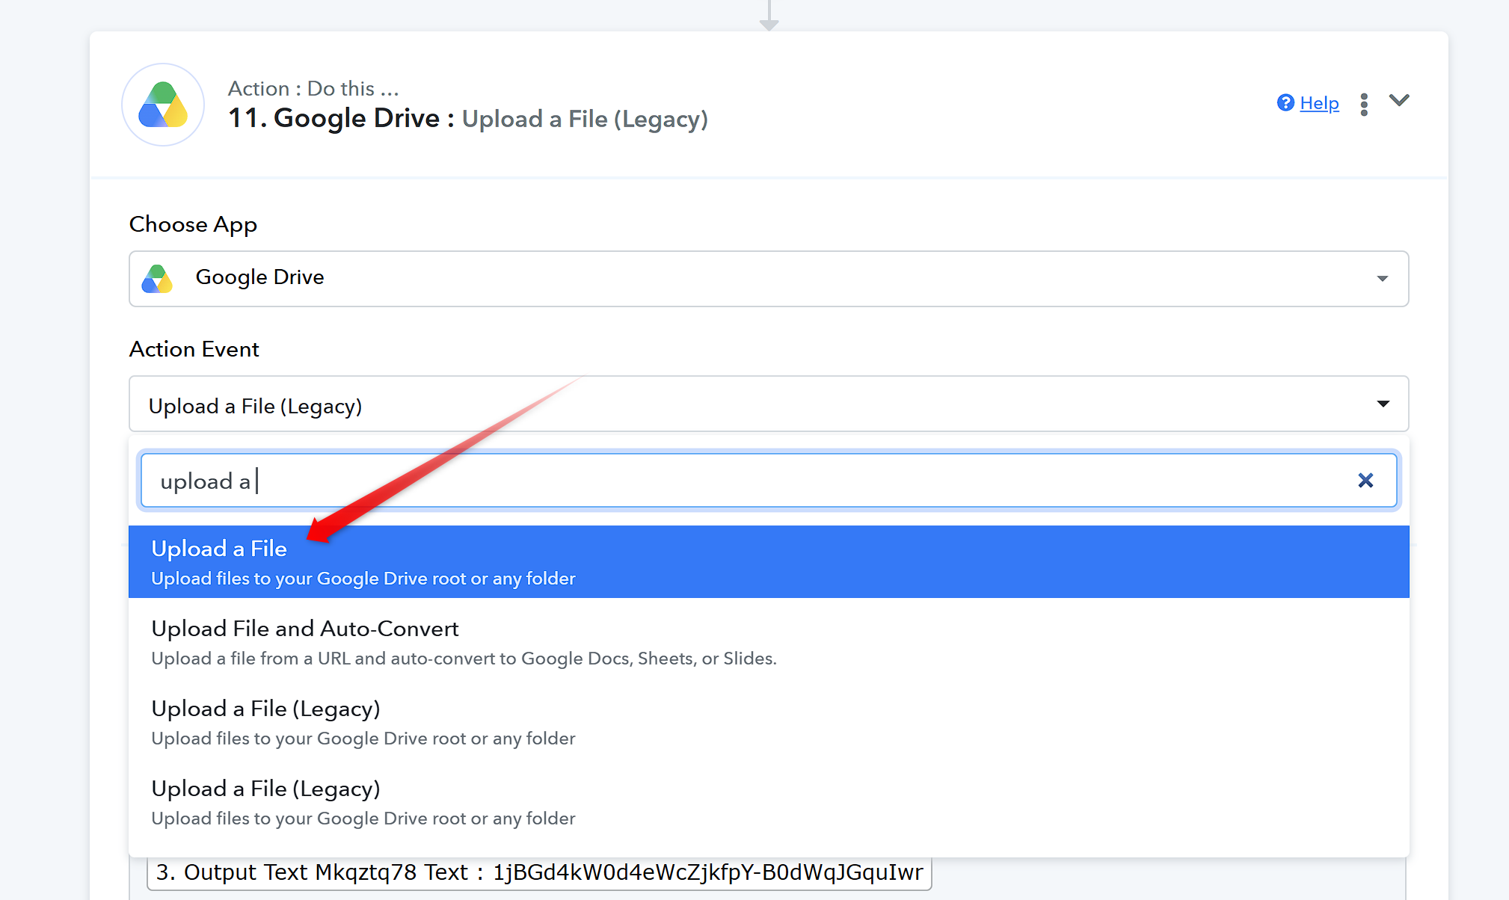1509x900 pixels.
Task: Open the Choose App field showing Google Drive
Action: coord(769,279)
